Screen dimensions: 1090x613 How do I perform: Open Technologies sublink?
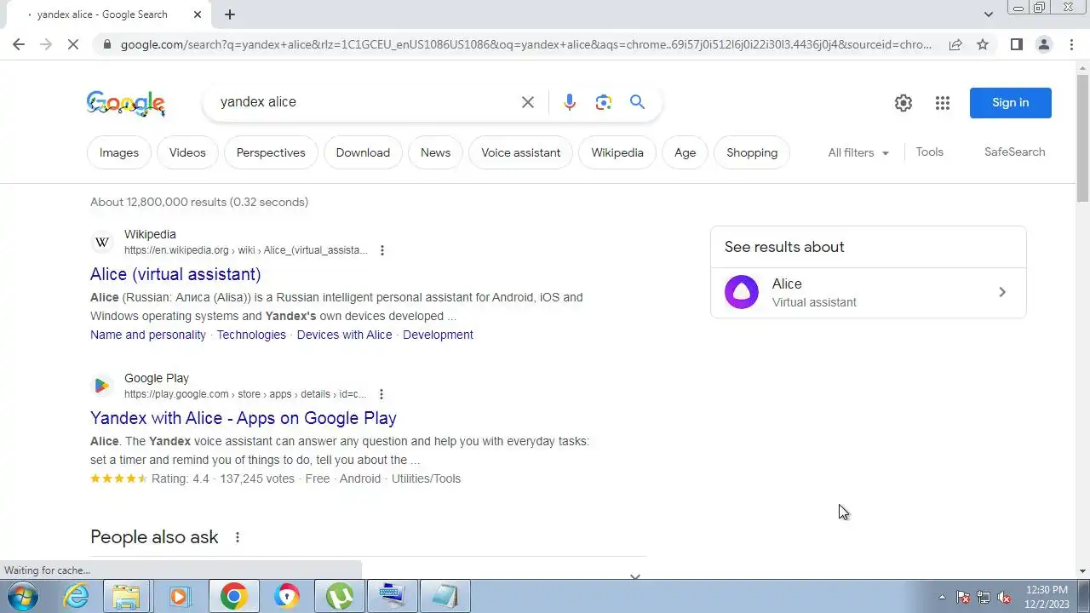pyautogui.click(x=251, y=335)
